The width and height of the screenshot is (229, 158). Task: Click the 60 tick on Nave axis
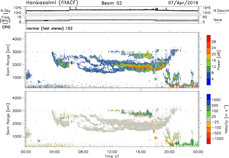pyautogui.click(x=205, y=17)
